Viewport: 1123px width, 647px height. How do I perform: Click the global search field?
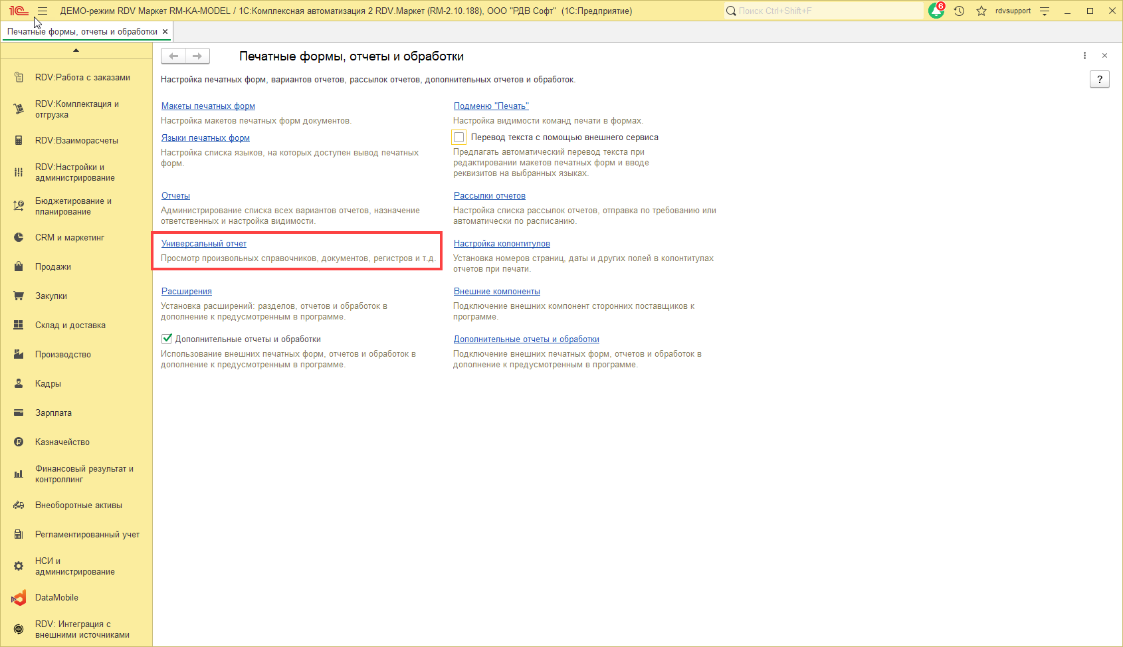tap(824, 11)
